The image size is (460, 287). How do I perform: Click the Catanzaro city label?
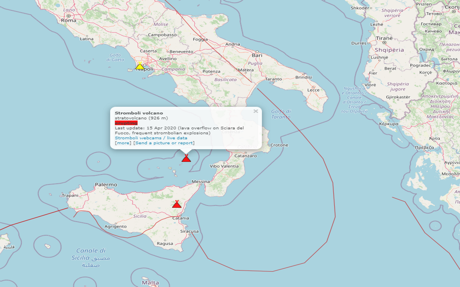pyautogui.click(x=245, y=156)
